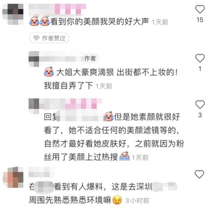This screenshot has height=208, width=207.
Task: Tap the 作者赞过 badge
Action: 49,38
